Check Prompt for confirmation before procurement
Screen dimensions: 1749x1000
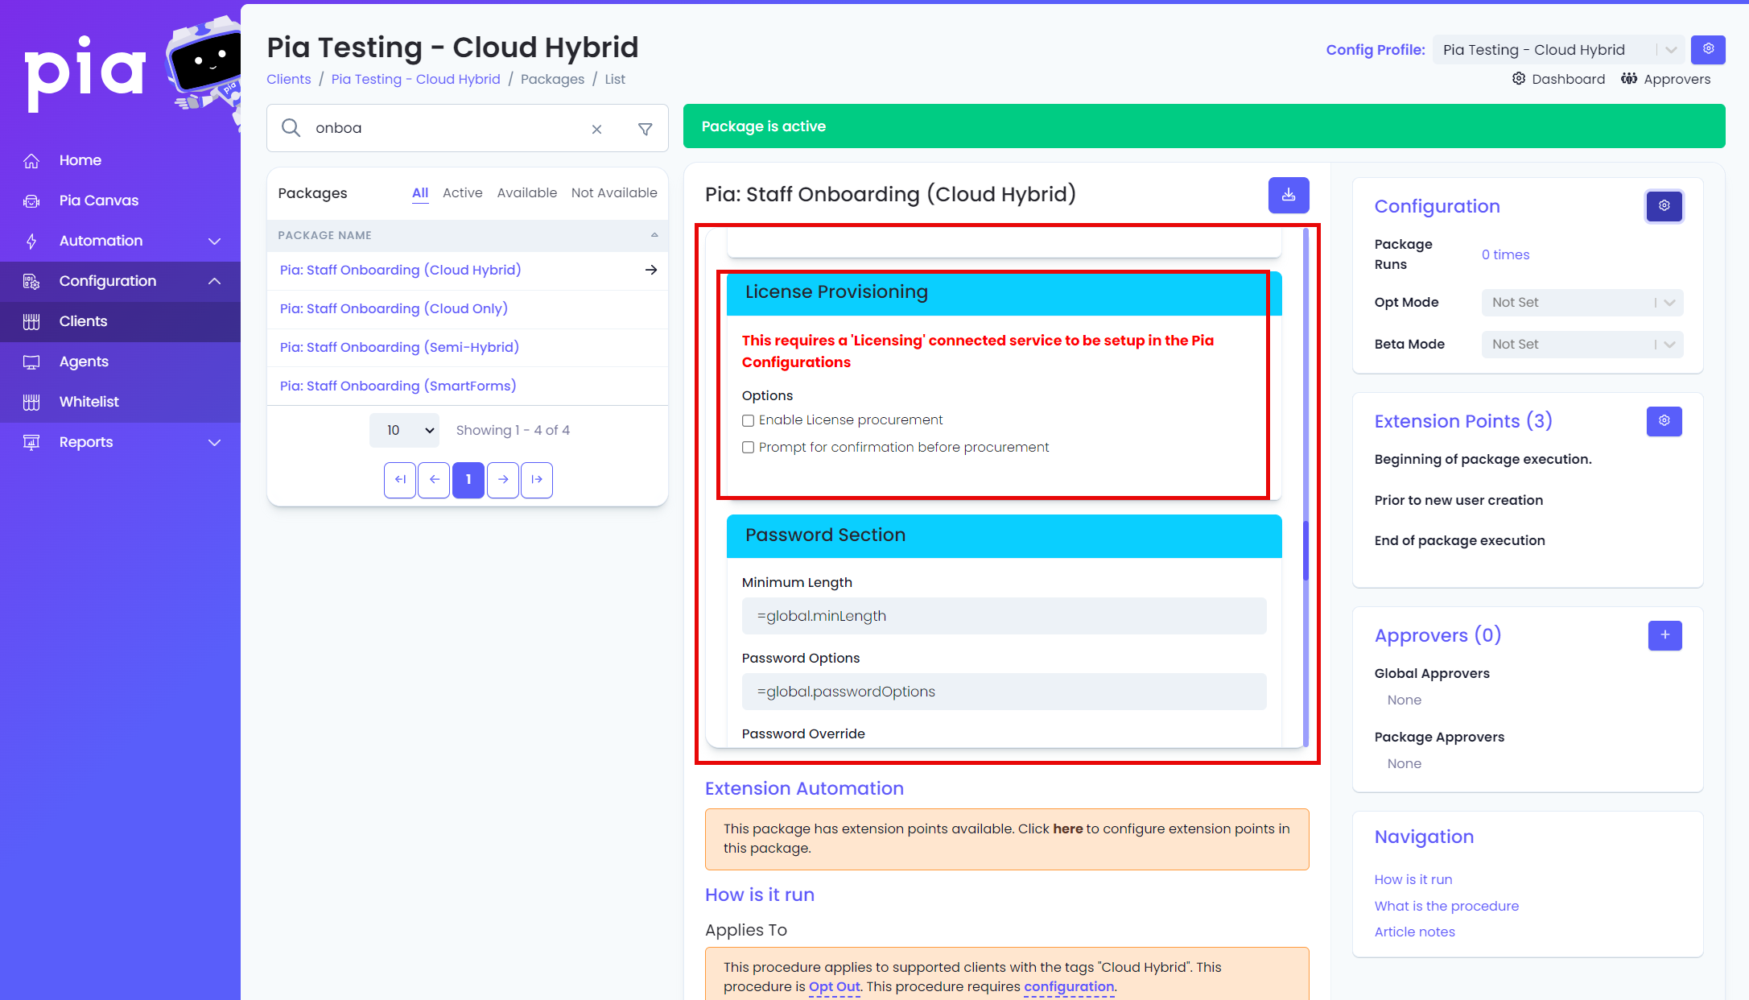[x=748, y=448]
